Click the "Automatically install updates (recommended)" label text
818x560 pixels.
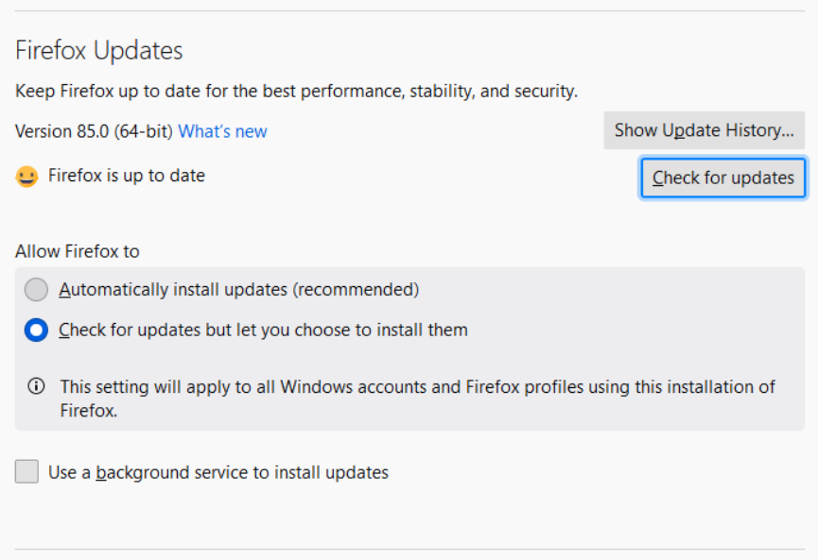click(x=238, y=290)
